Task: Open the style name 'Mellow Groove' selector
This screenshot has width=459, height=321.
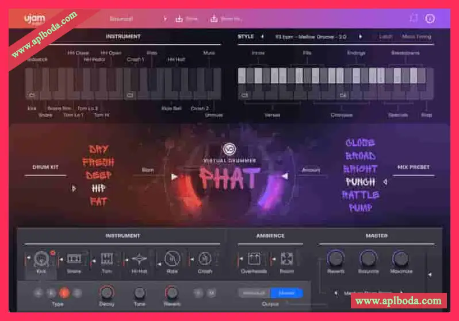Action: coord(311,37)
